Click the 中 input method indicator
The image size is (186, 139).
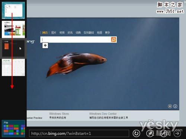[x=45, y=46]
